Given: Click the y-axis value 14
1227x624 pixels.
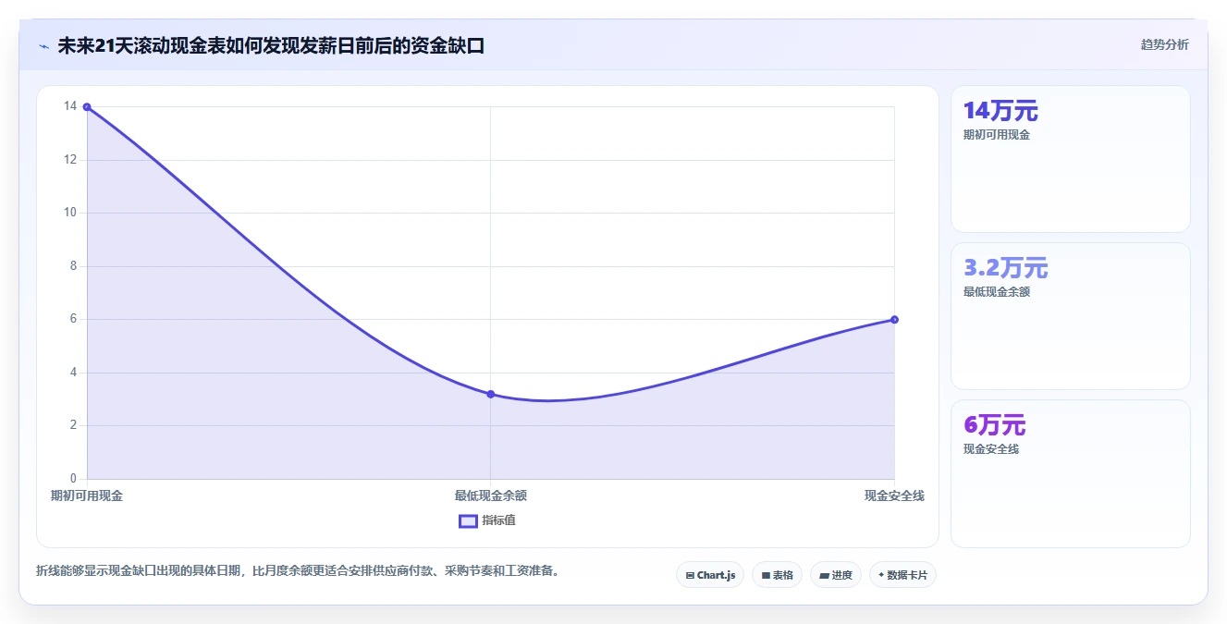Looking at the screenshot, I should [x=70, y=106].
